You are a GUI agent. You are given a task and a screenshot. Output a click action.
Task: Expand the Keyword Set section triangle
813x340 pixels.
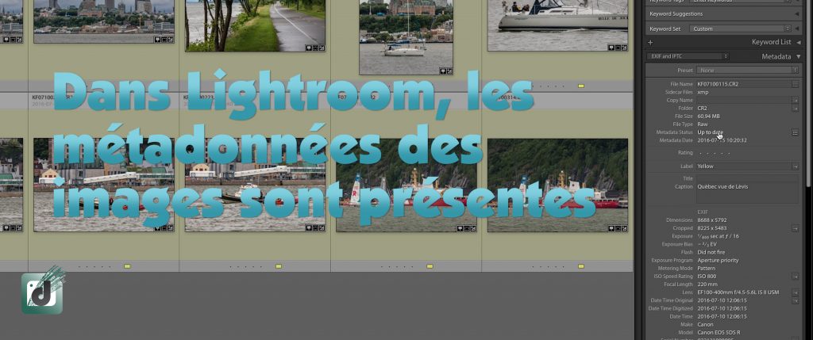pyautogui.click(x=796, y=29)
